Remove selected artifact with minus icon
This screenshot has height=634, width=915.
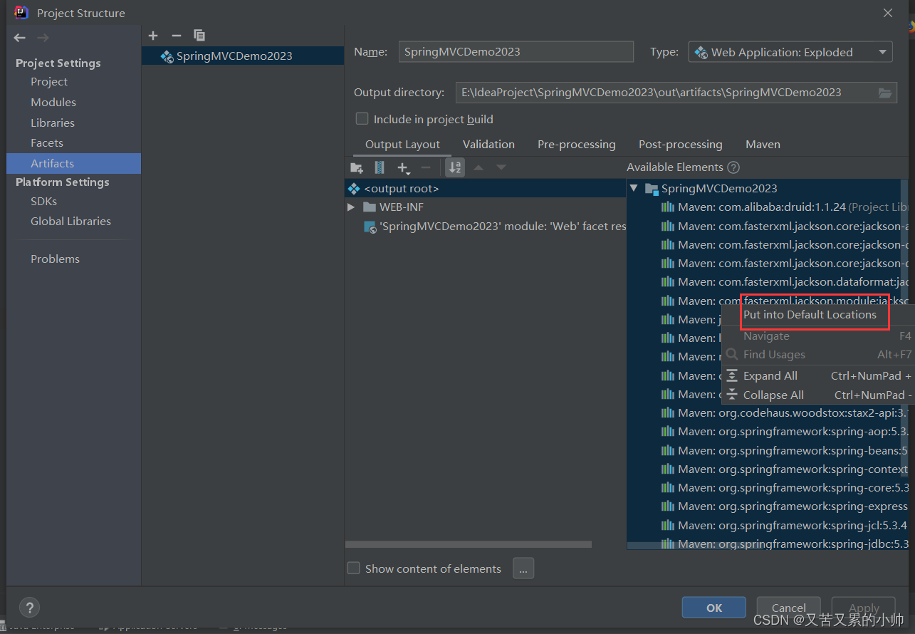(177, 36)
